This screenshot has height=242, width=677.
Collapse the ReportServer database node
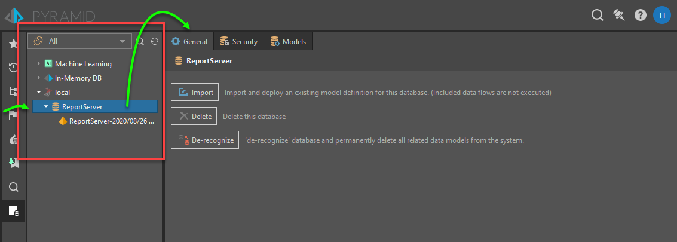(46, 107)
